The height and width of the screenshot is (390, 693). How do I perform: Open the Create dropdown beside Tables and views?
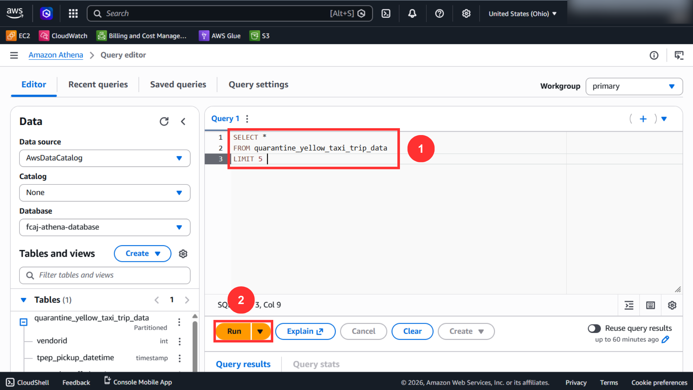pos(143,253)
